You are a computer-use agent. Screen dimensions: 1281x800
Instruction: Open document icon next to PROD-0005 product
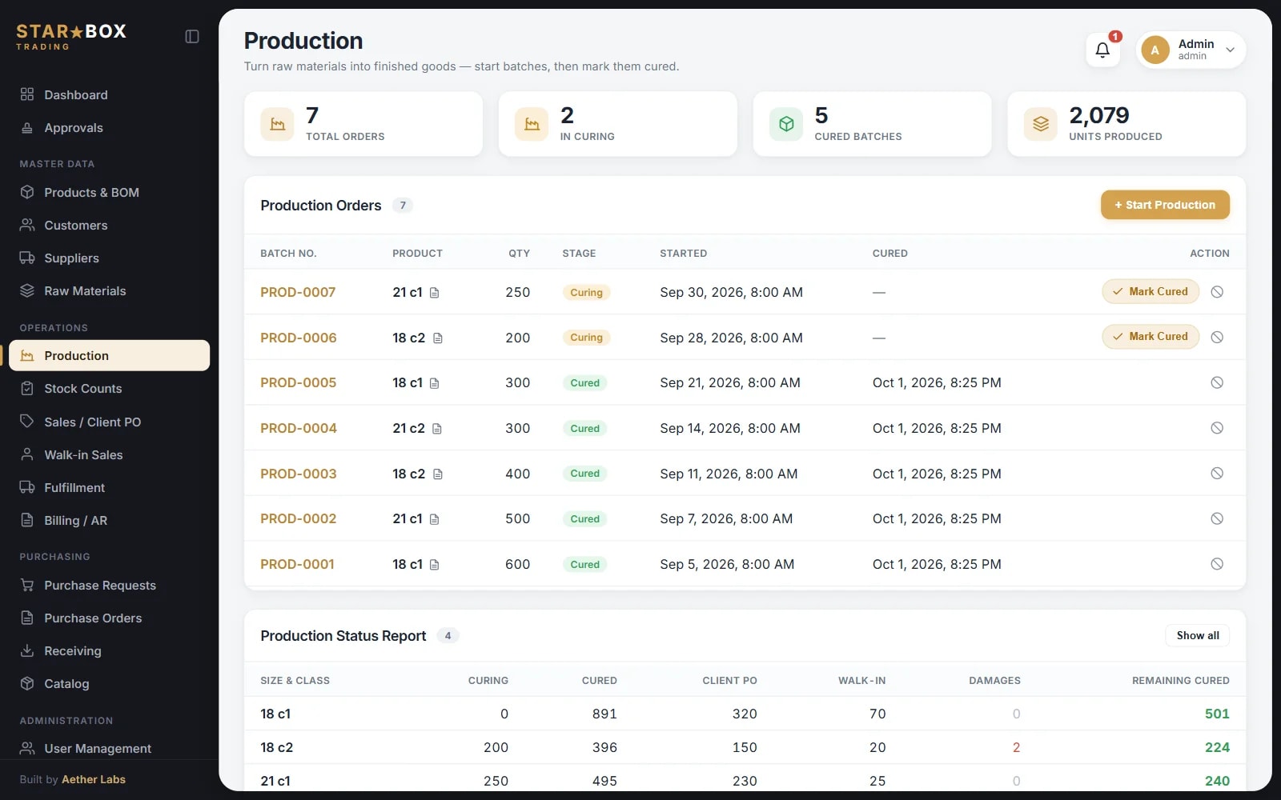pos(435,383)
